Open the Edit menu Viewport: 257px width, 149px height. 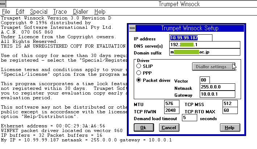tap(20, 12)
